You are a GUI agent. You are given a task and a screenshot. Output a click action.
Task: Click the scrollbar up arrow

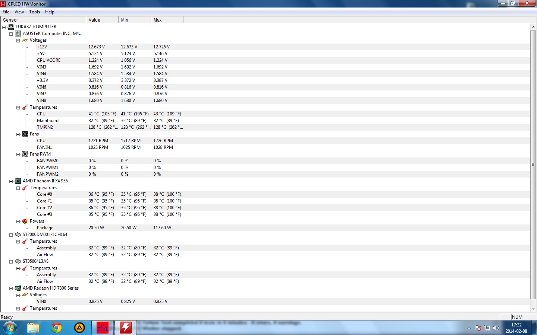[533, 27]
